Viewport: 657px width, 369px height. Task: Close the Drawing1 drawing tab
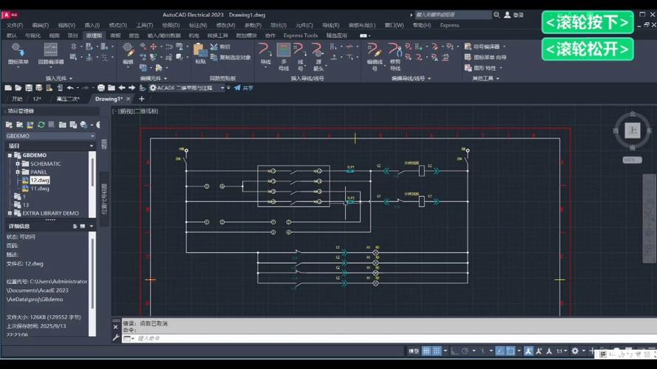pos(128,99)
